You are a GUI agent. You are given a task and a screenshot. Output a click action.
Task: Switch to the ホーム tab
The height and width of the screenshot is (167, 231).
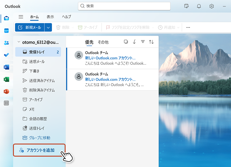coord(34,17)
